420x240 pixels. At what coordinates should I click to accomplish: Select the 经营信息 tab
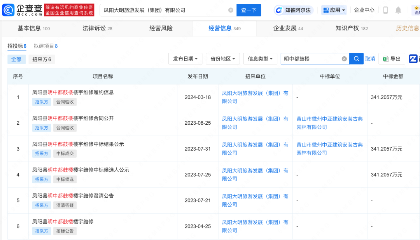point(224,28)
